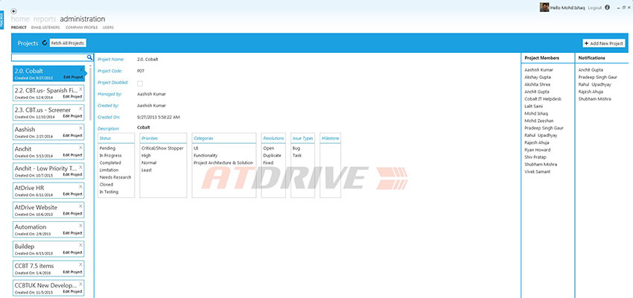Click the X on the Aashish project
Screen dimensions: 633x298
(x=80, y=127)
